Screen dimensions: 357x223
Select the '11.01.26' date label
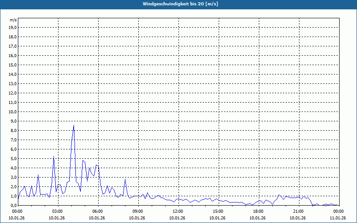click(338, 218)
